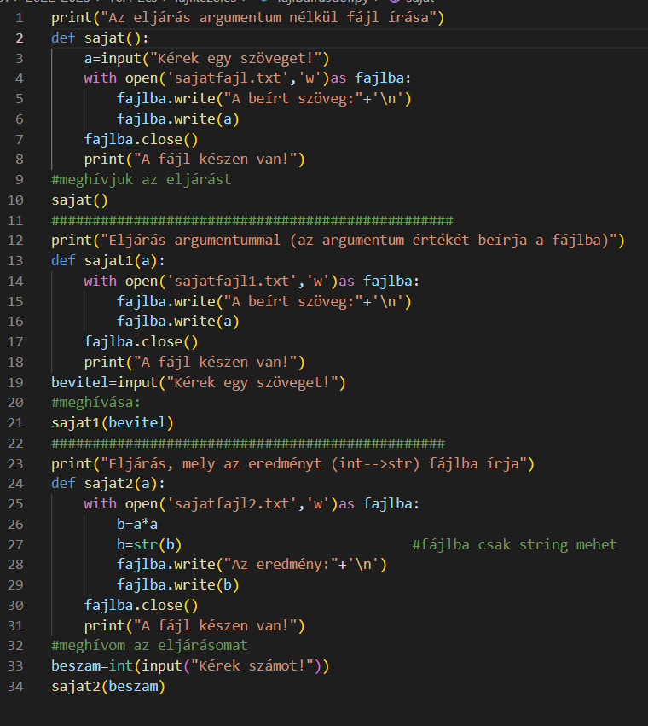Click the hash separator on line 11
The image size is (648, 726).
click(252, 220)
